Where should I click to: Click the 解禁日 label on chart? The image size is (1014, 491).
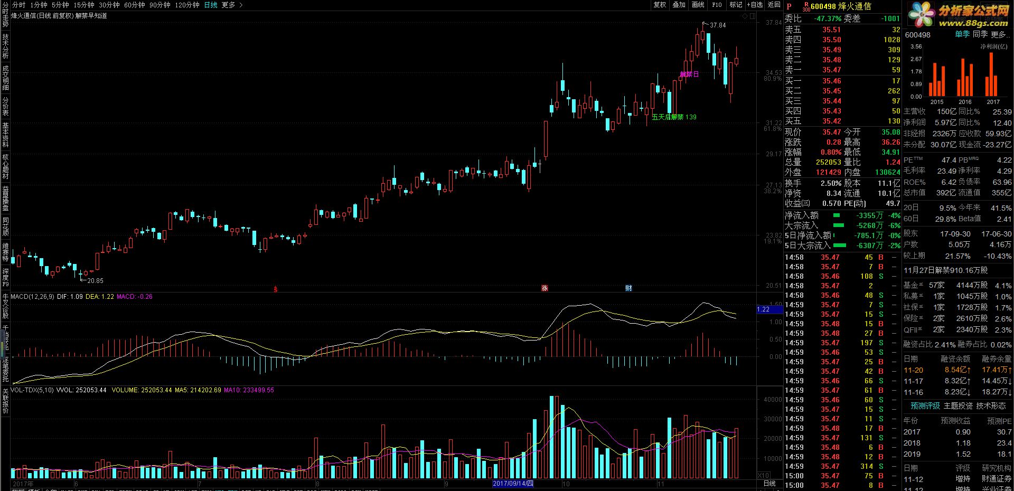689,74
